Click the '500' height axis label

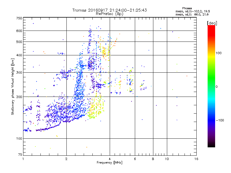click(x=19, y=42)
